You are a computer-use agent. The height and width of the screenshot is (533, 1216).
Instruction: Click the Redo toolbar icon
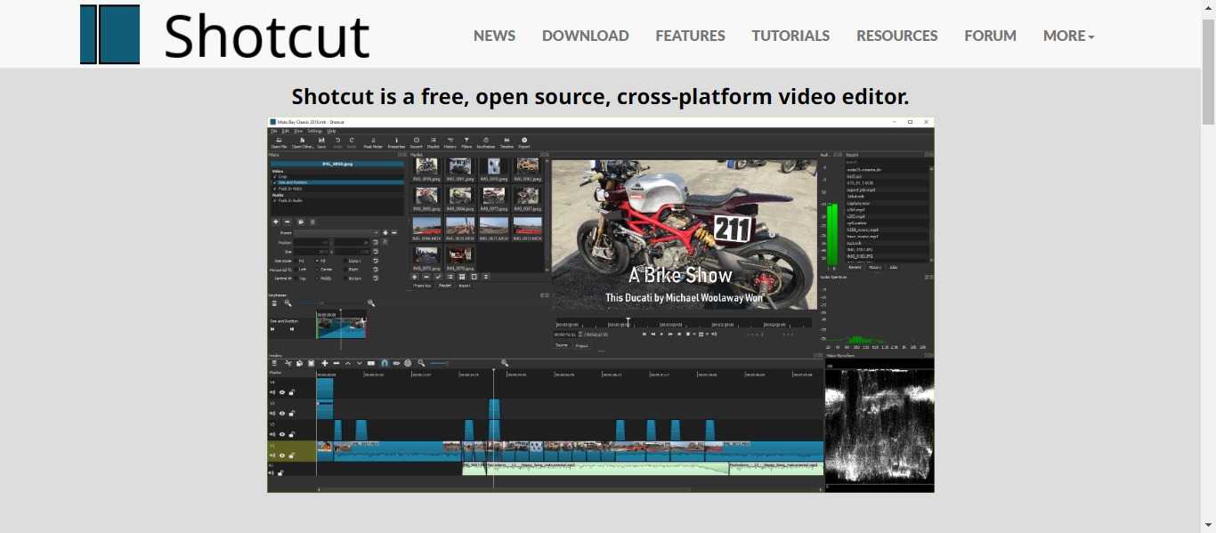tap(352, 142)
